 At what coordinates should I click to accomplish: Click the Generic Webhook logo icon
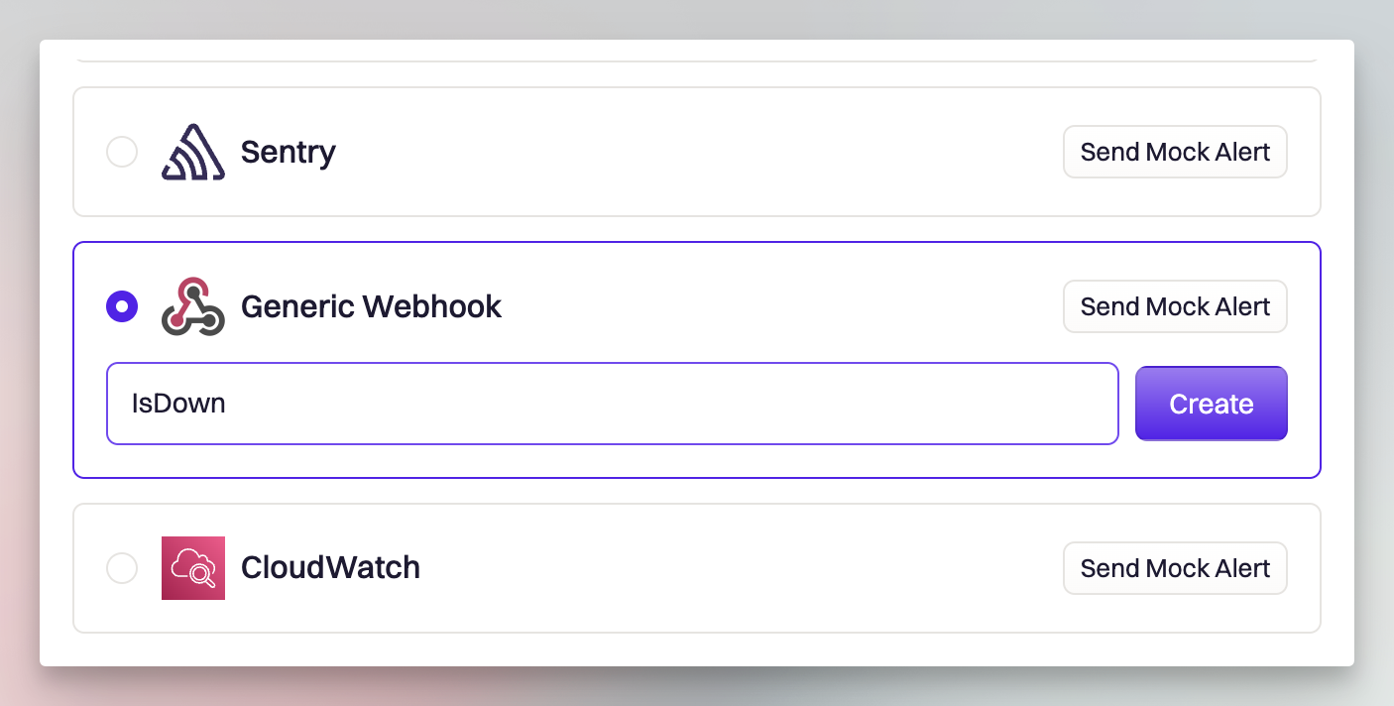click(192, 306)
